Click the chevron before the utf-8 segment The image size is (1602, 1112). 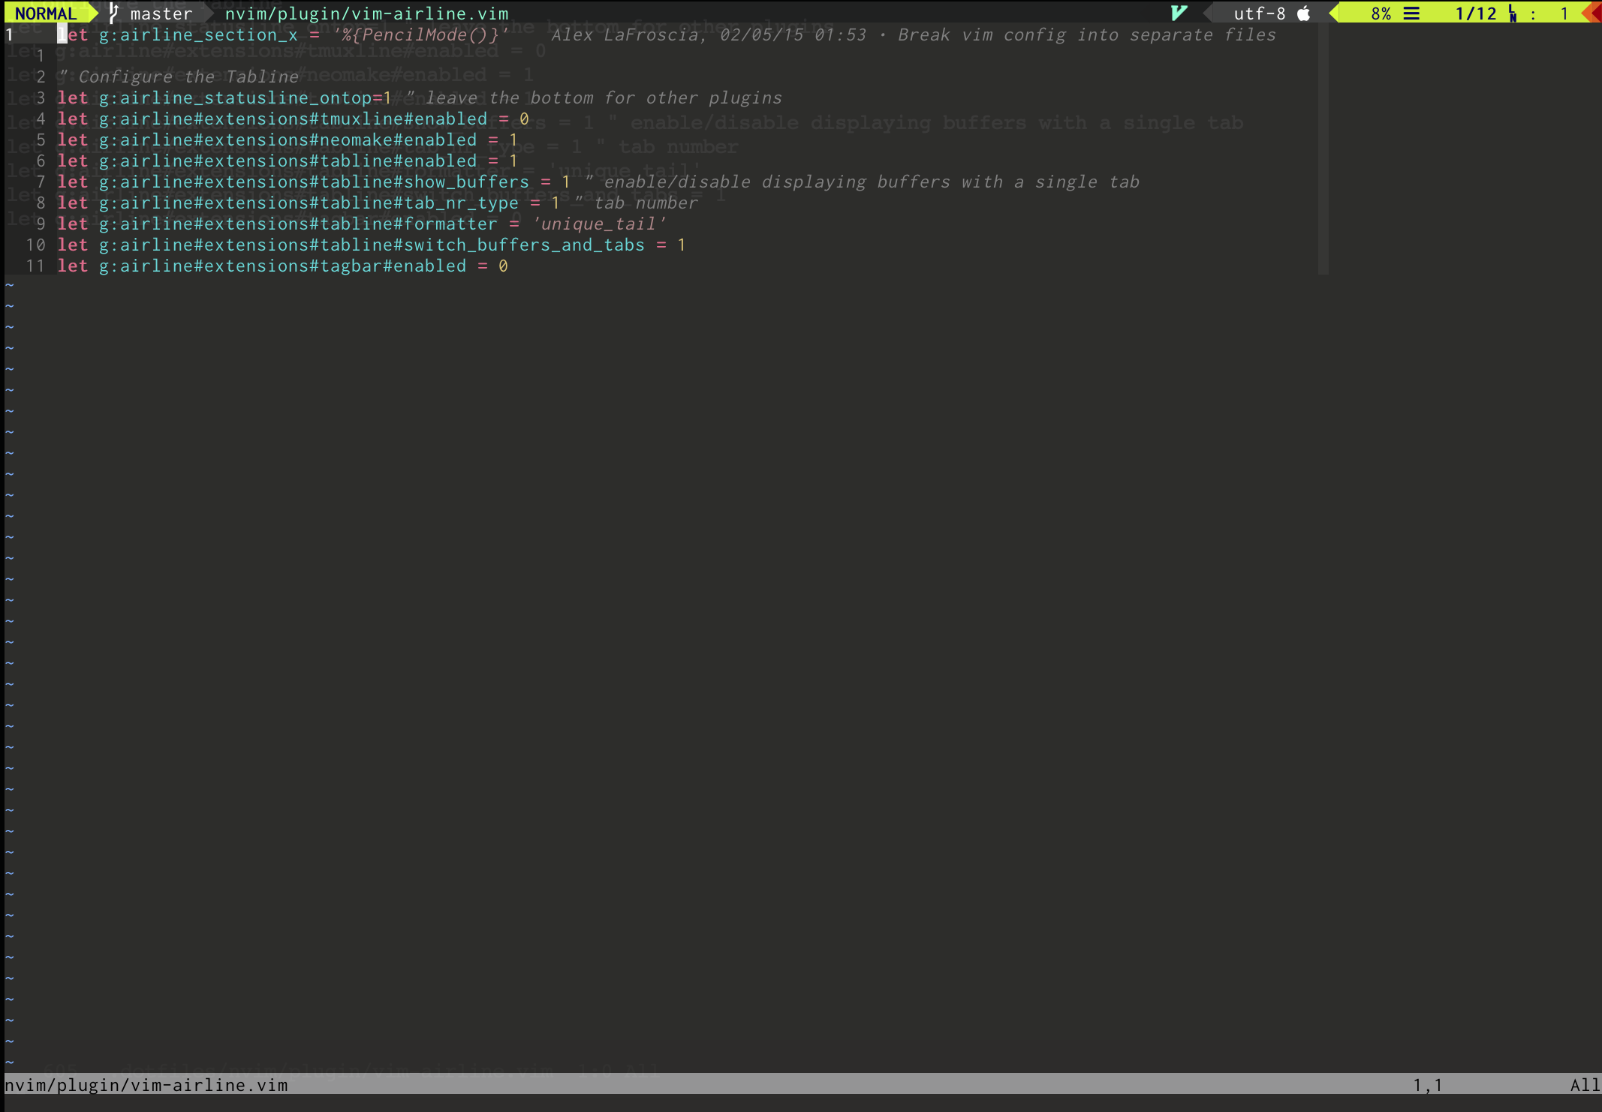[x=1207, y=13]
